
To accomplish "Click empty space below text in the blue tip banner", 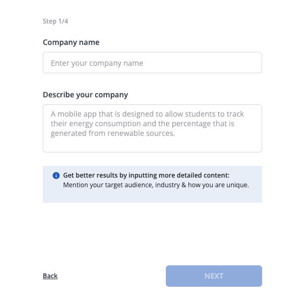I will (x=152, y=196).
